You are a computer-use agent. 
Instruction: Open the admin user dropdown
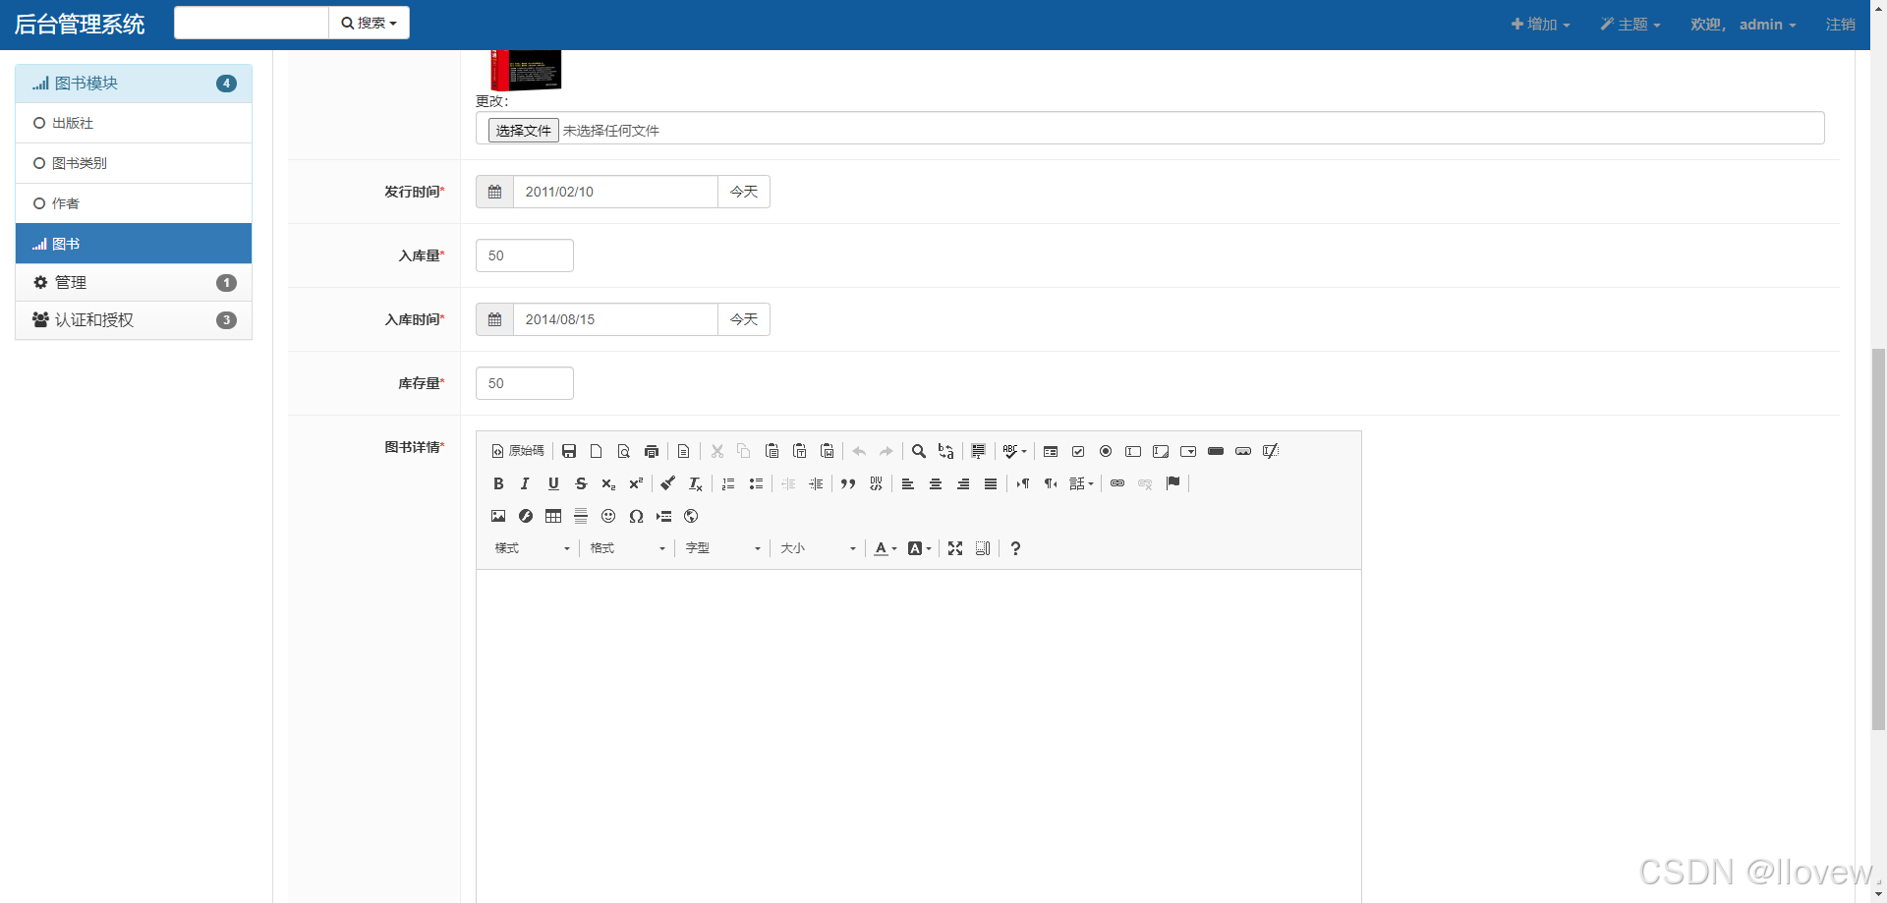(x=1744, y=25)
